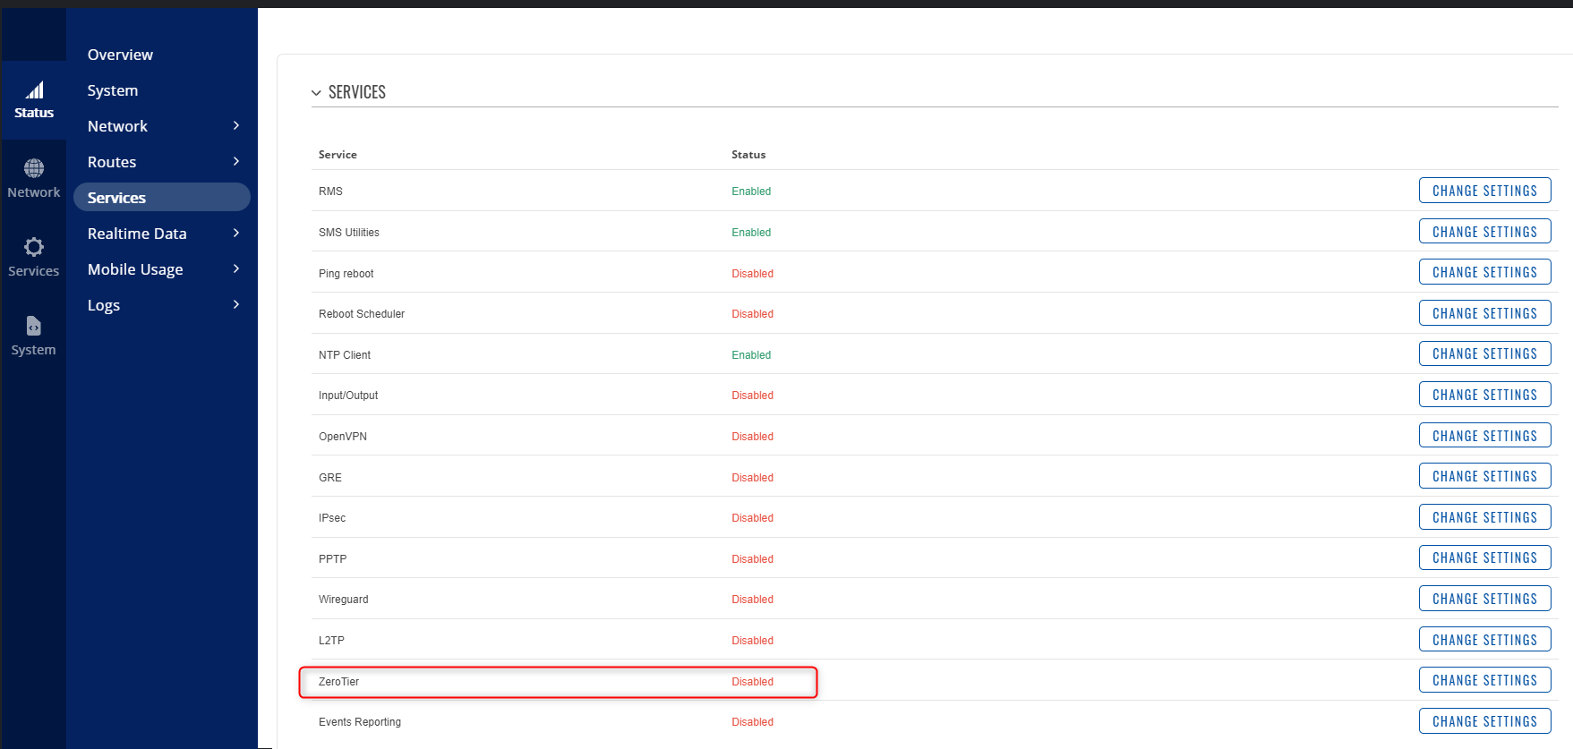Screen dimensions: 1573x749
Task: Click the Disabled status of Wireguard
Action: pos(752,600)
